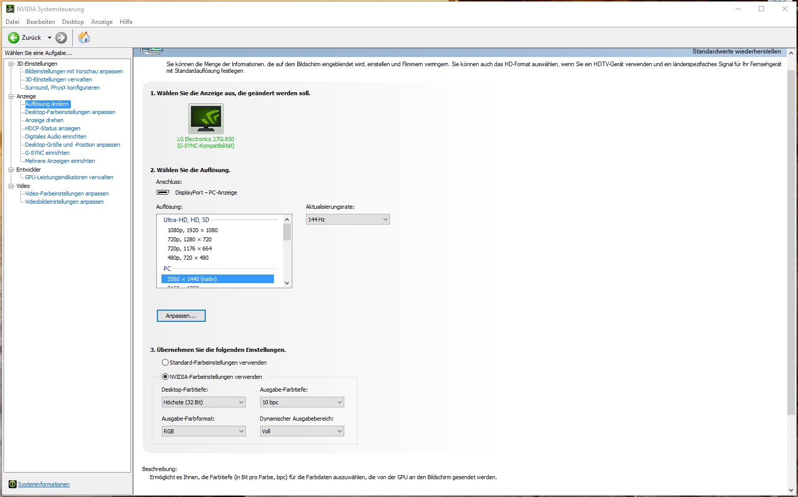The width and height of the screenshot is (798, 497).
Task: Open Surround, PhysX konfigurieren
Action: coord(62,88)
